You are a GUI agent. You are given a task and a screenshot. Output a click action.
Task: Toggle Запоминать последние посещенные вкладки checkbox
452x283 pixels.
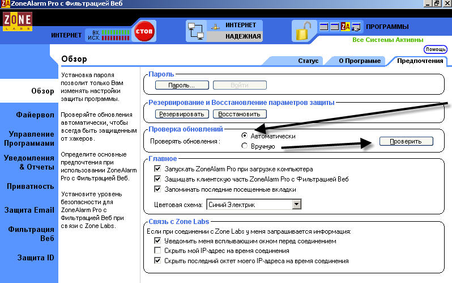(x=157, y=189)
